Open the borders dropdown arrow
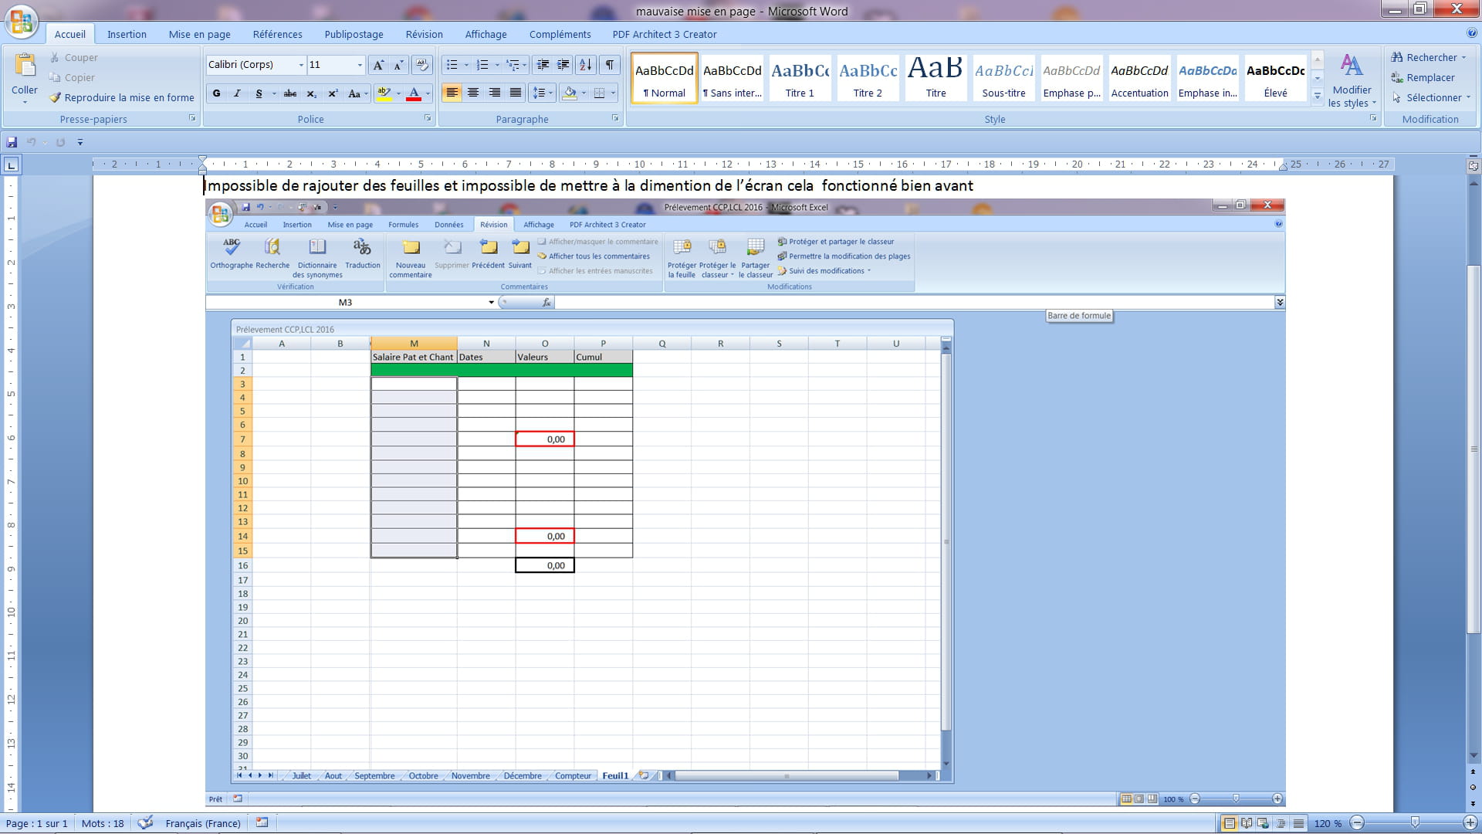Viewport: 1482px width, 834px height. (x=614, y=93)
